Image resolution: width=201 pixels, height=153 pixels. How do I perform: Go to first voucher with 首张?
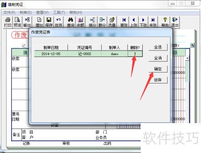coord(124,22)
